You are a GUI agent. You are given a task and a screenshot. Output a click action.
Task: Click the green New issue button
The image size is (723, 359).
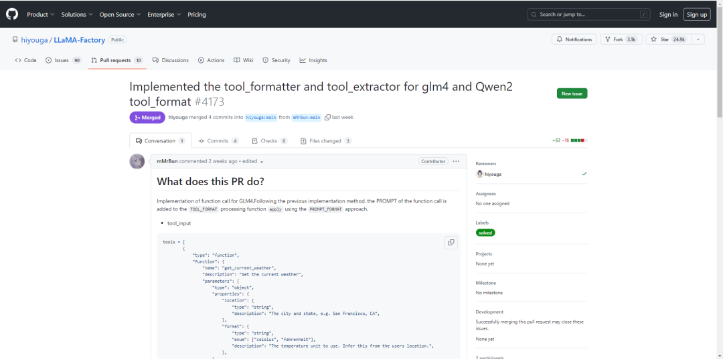[x=572, y=94]
